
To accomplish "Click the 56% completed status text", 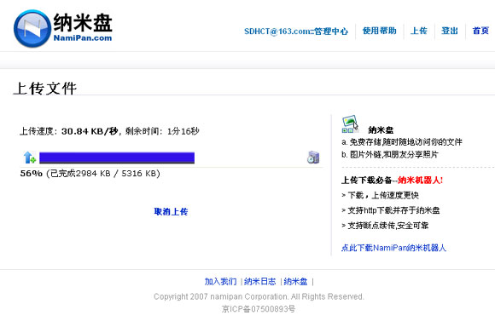I will [90, 174].
